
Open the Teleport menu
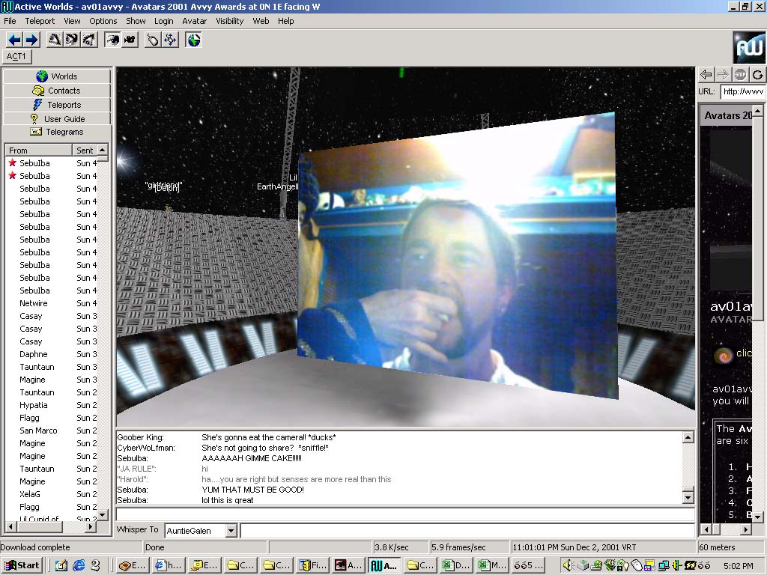(40, 21)
